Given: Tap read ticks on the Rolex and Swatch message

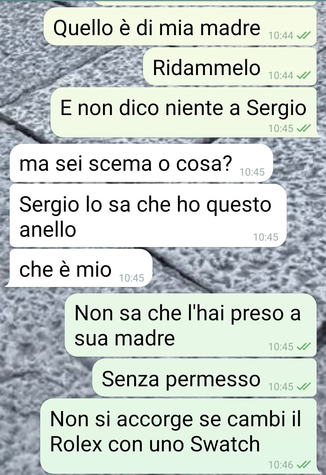Looking at the screenshot, I should [303, 464].
